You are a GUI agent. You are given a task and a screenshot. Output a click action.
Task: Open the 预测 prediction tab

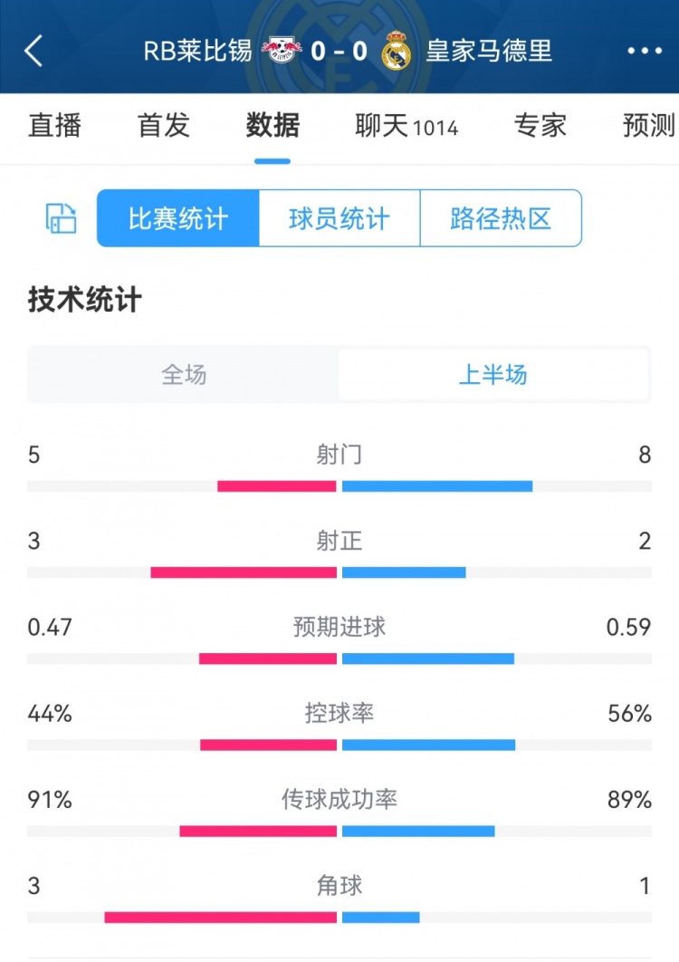649,126
